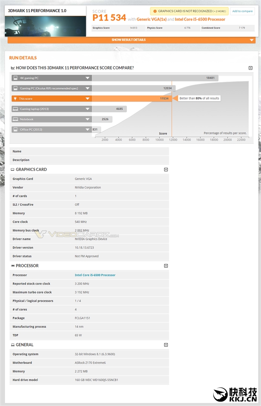Collapse the score comparison section
This screenshot has width=261, height=406.
[x=251, y=68]
